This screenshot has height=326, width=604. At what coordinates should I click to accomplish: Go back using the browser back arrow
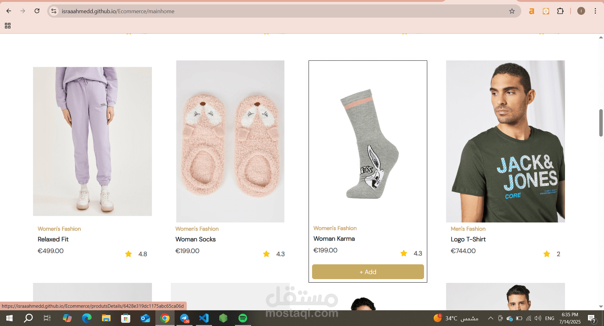[x=9, y=11]
